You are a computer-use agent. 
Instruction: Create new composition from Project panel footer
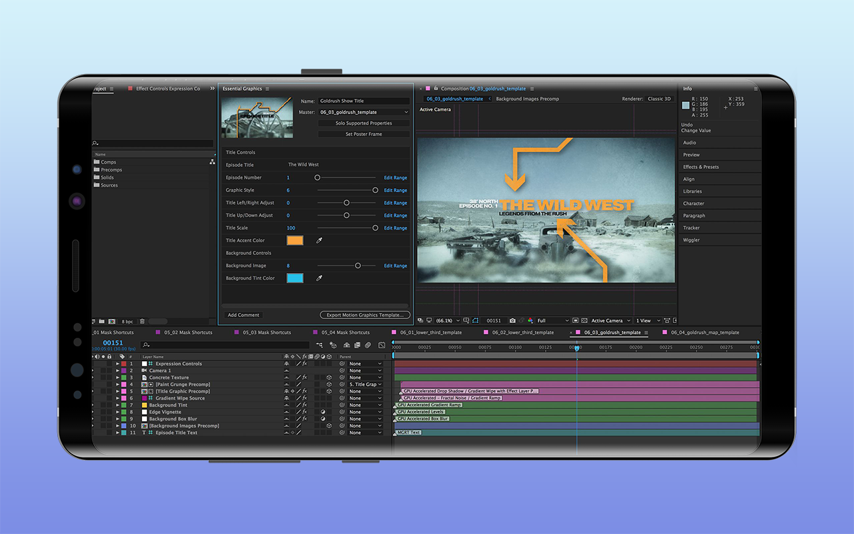pos(112,321)
